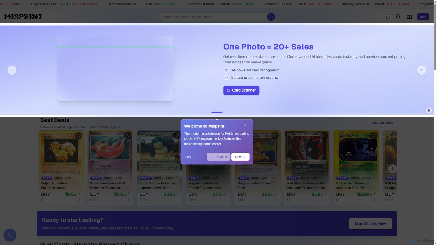Open the notifications bell
The width and height of the screenshot is (437, 245).
[398, 17]
